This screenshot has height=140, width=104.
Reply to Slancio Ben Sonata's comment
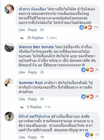coord(33,72)
